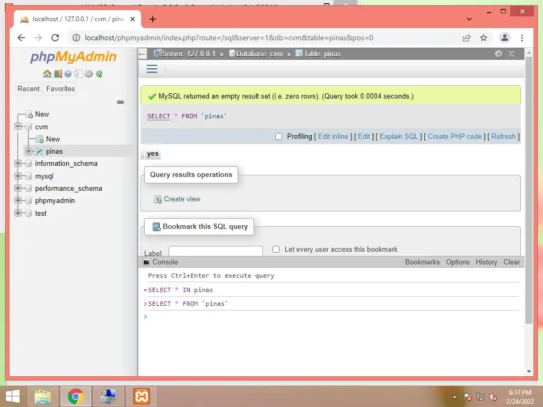Viewport: 543px width, 407px height.
Task: View site information icon
Action: tap(76, 38)
